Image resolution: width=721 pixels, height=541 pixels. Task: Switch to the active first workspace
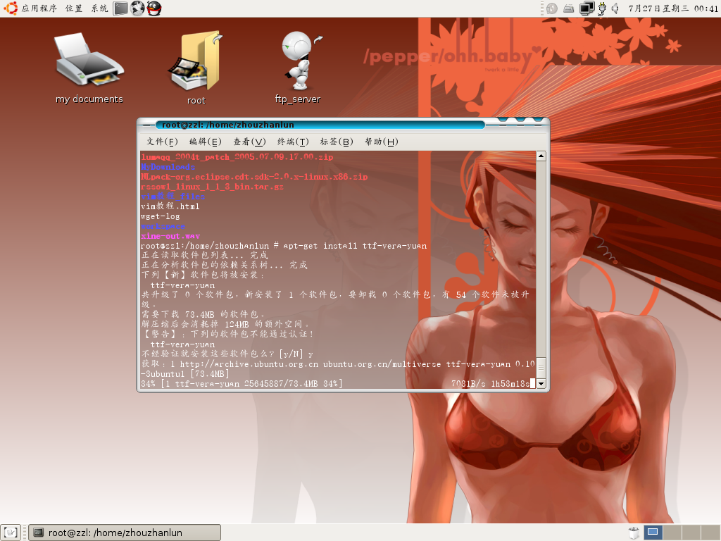pos(653,533)
